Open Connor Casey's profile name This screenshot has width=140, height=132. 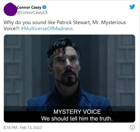(x=29, y=7)
